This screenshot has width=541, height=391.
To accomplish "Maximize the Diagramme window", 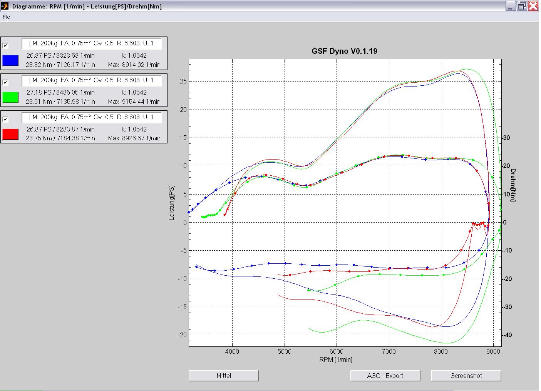I will coord(522,6).
